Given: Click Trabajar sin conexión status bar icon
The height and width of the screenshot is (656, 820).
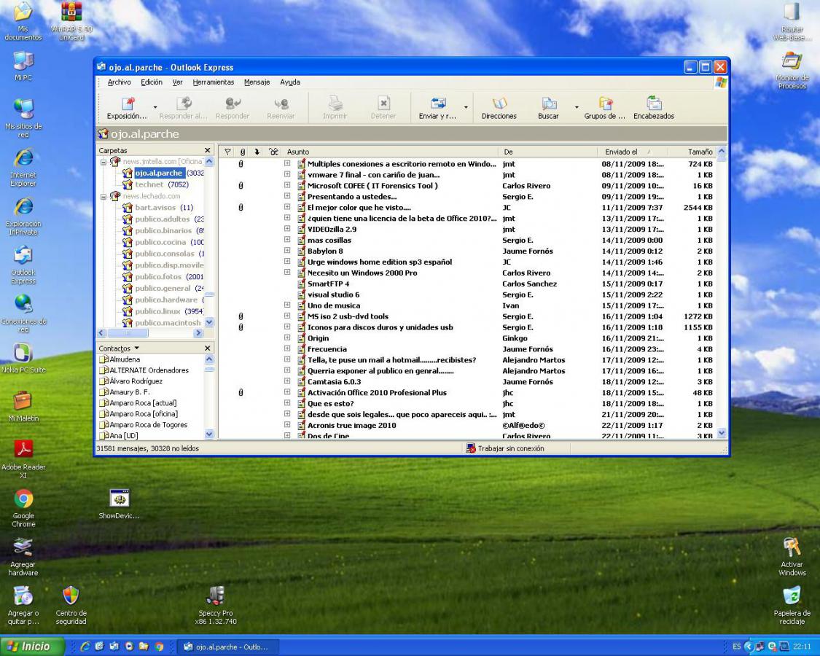Looking at the screenshot, I should (471, 448).
